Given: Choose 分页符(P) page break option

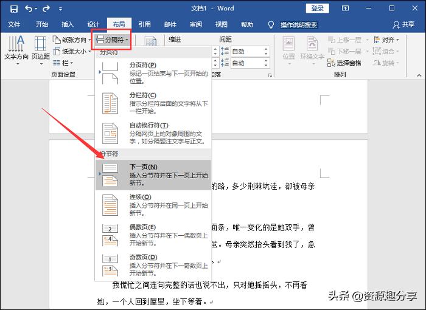Looking at the screenshot, I should (153, 73).
